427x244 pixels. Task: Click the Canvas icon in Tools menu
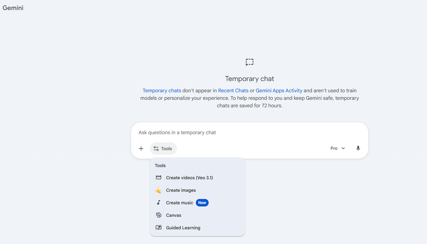click(x=159, y=215)
